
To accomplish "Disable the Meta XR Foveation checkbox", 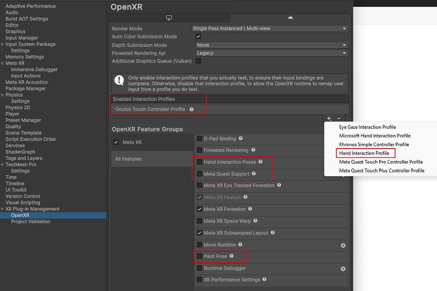I will pos(199,209).
